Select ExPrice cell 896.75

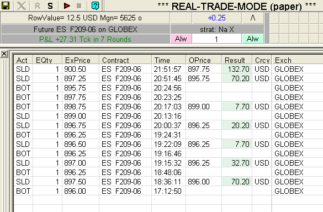tap(81, 125)
